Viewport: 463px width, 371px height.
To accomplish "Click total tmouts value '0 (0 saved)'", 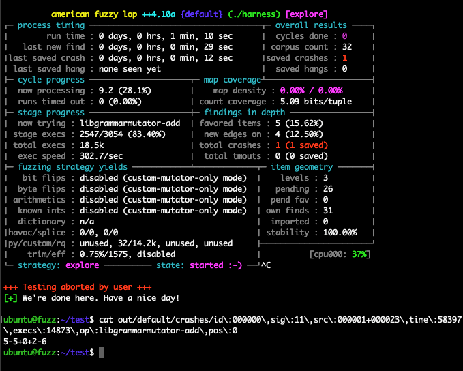I will coord(301,156).
